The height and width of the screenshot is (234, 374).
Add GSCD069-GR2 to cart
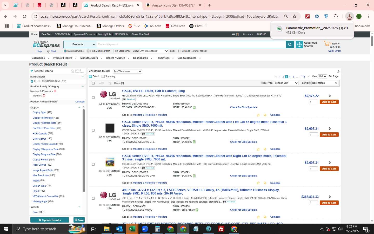point(329,102)
